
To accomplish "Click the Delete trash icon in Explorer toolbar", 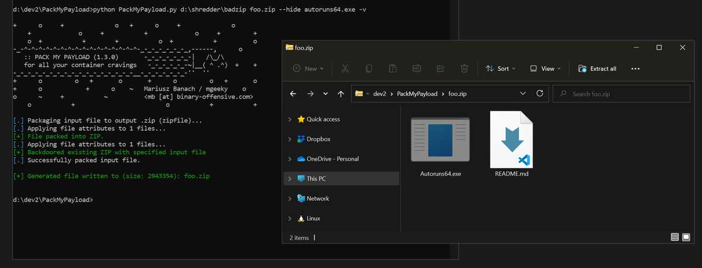I will (x=464, y=68).
